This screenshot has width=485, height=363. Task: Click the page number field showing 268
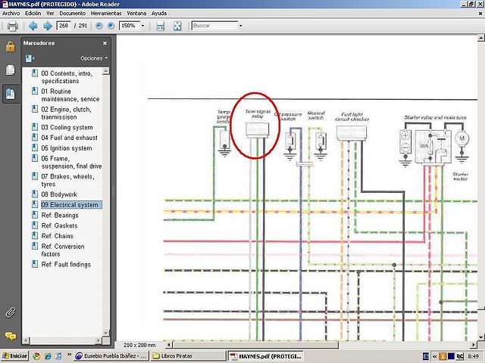coord(64,26)
